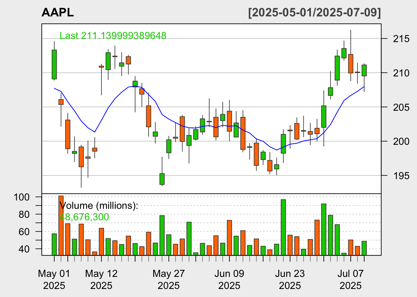This screenshot has width=417, height=297.
Task: Select the May 12 2025 date label
Action: pos(101,279)
